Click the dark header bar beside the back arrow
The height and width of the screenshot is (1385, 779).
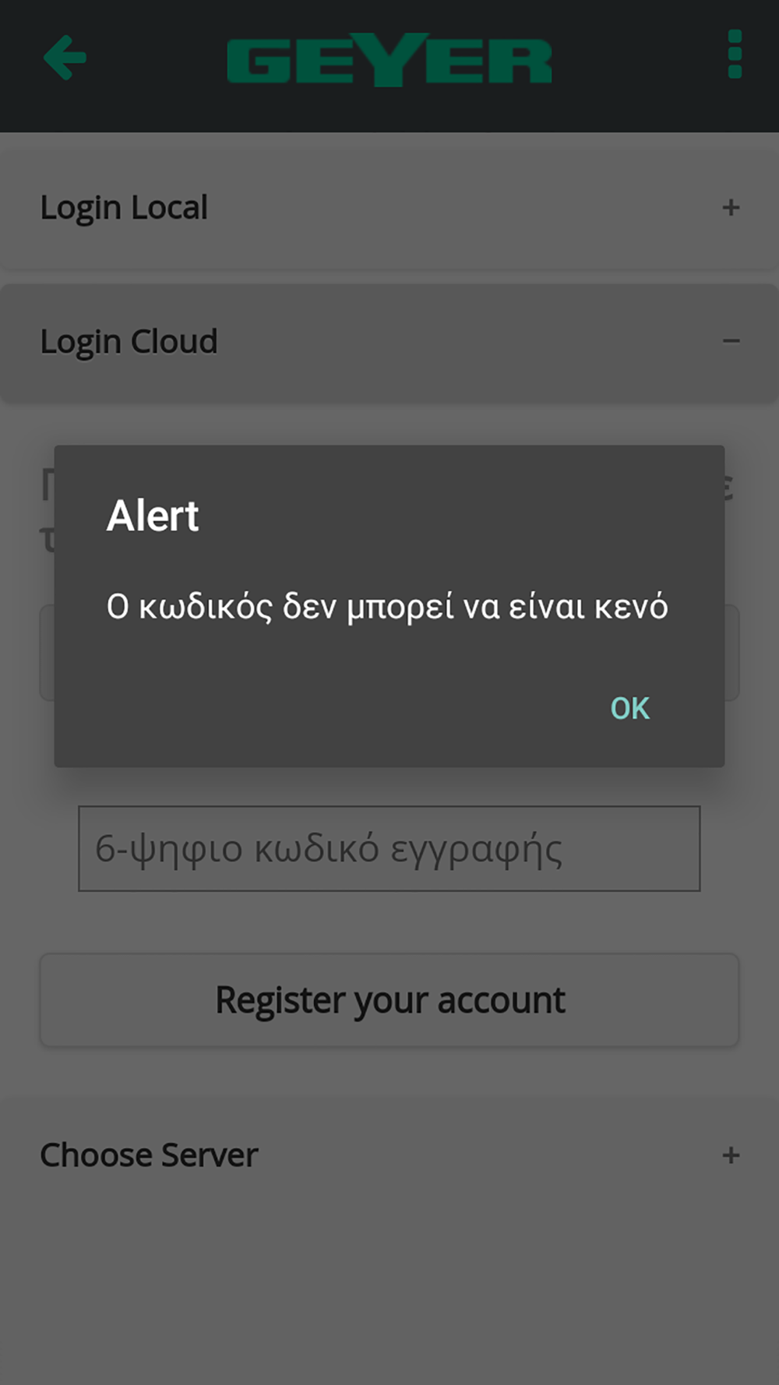(156, 62)
